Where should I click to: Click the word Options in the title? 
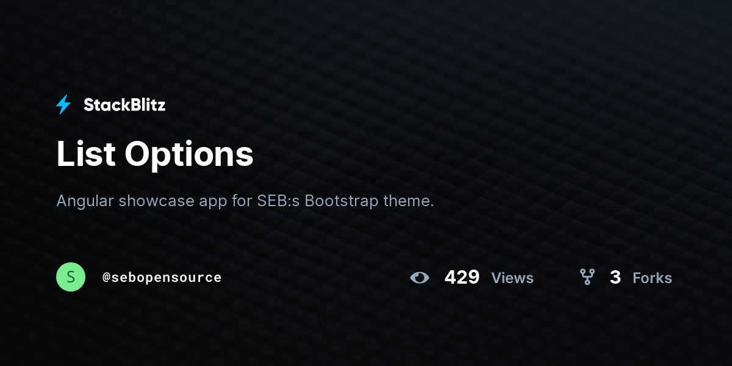(189, 154)
